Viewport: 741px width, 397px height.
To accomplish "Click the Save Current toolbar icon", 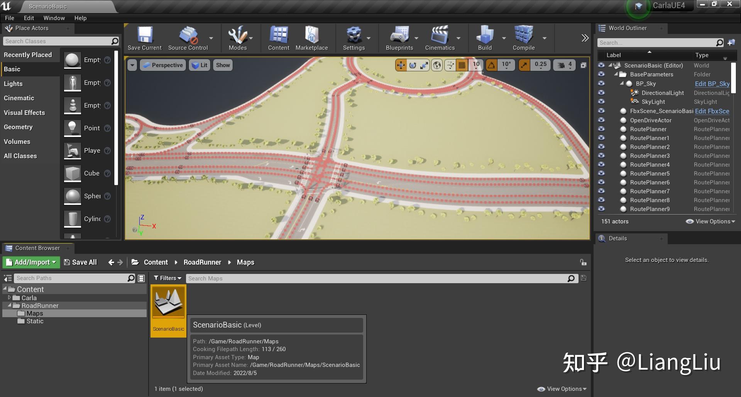I will point(145,39).
